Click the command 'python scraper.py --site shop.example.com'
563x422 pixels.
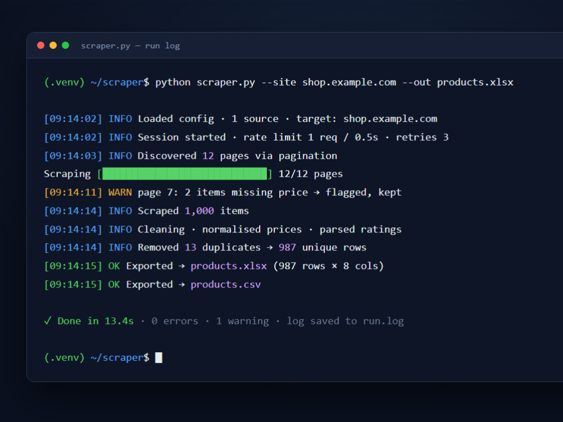(276, 82)
